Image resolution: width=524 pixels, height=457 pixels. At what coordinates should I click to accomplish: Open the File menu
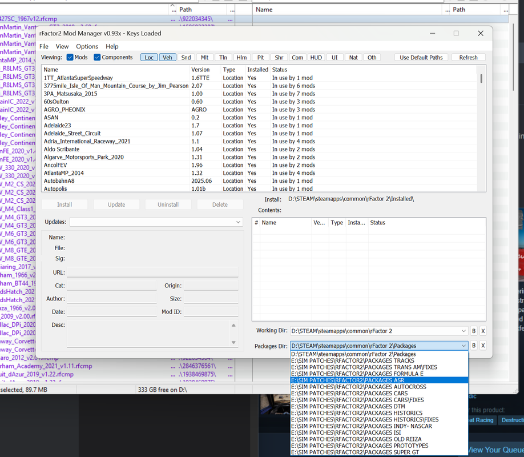(44, 46)
